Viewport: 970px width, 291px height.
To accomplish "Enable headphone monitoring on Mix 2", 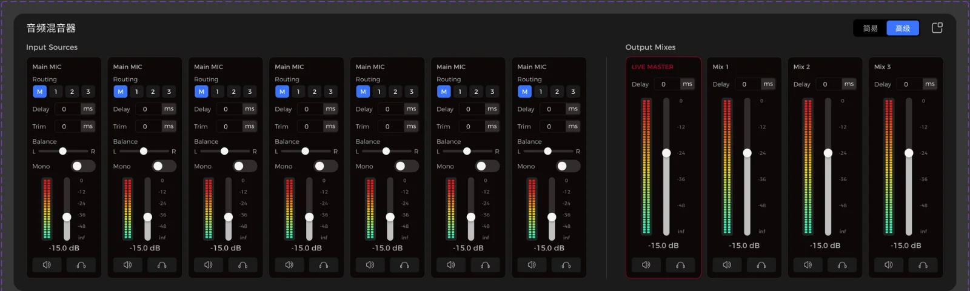I will pyautogui.click(x=842, y=265).
